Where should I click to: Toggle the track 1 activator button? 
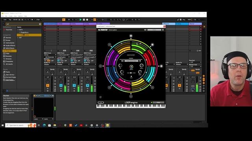click(x=48, y=85)
